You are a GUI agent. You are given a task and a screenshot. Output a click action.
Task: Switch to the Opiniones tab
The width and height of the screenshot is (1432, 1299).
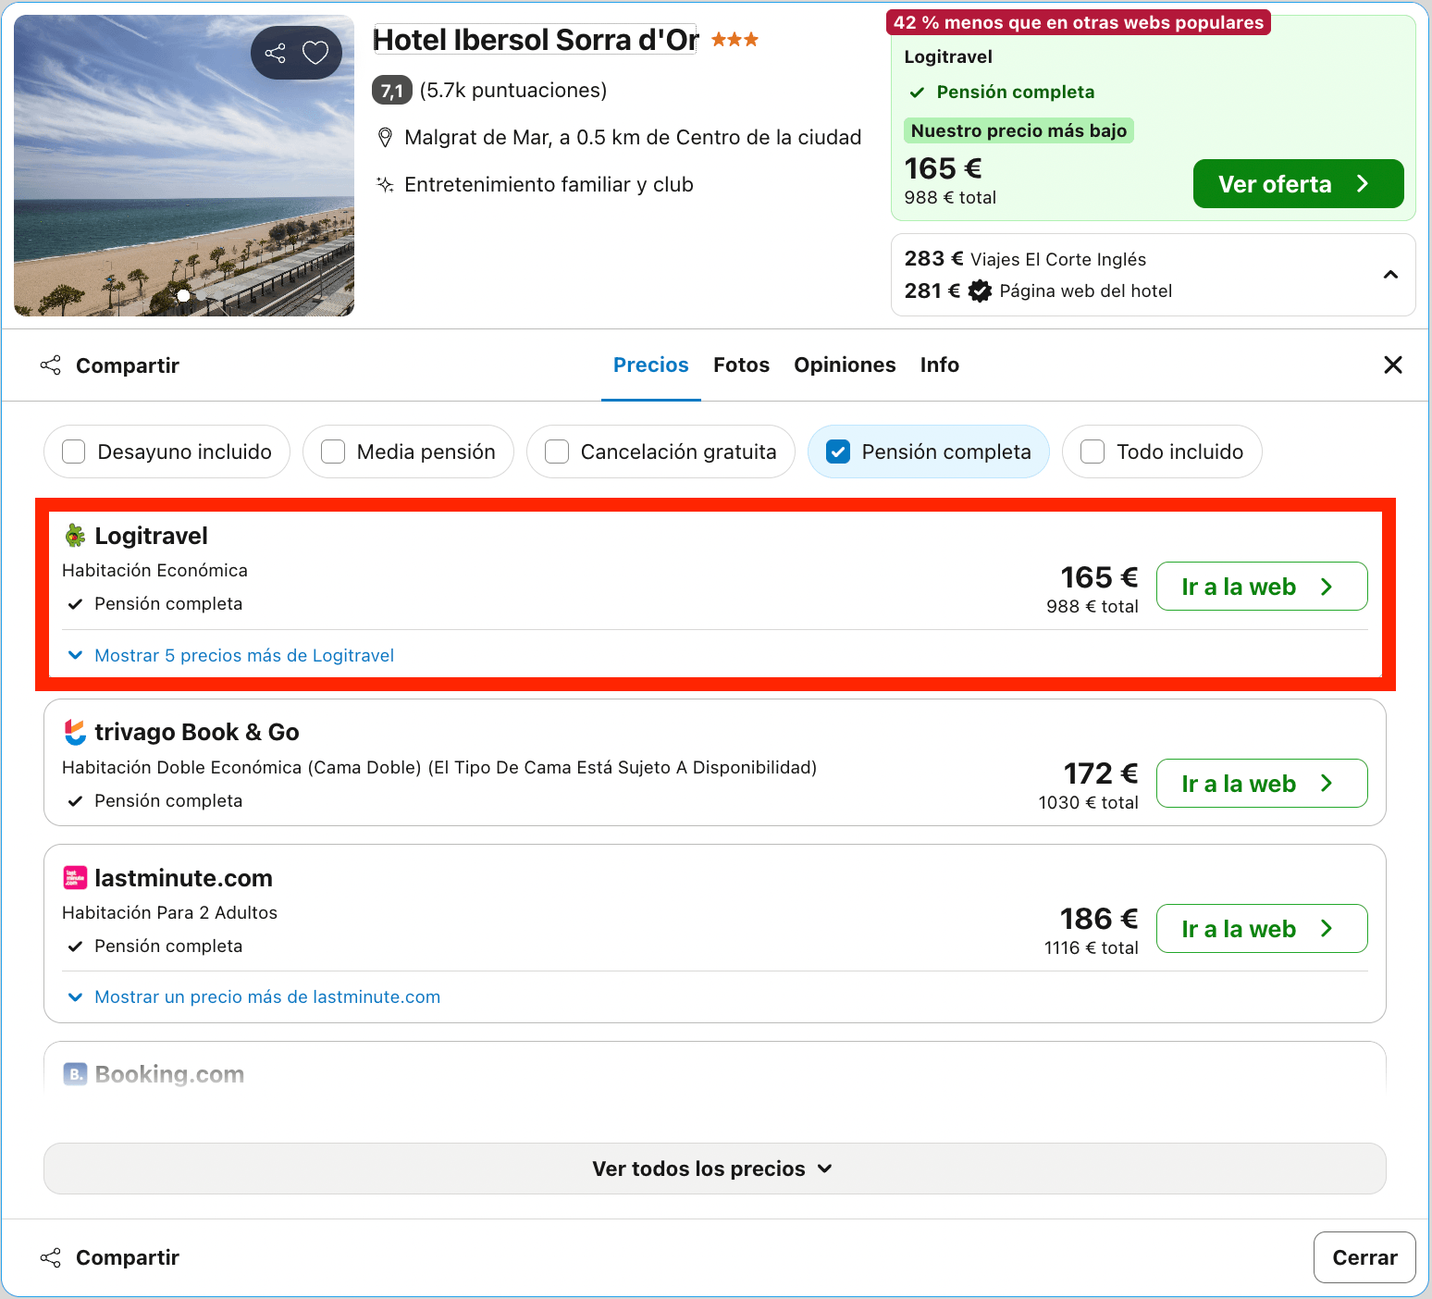point(845,365)
